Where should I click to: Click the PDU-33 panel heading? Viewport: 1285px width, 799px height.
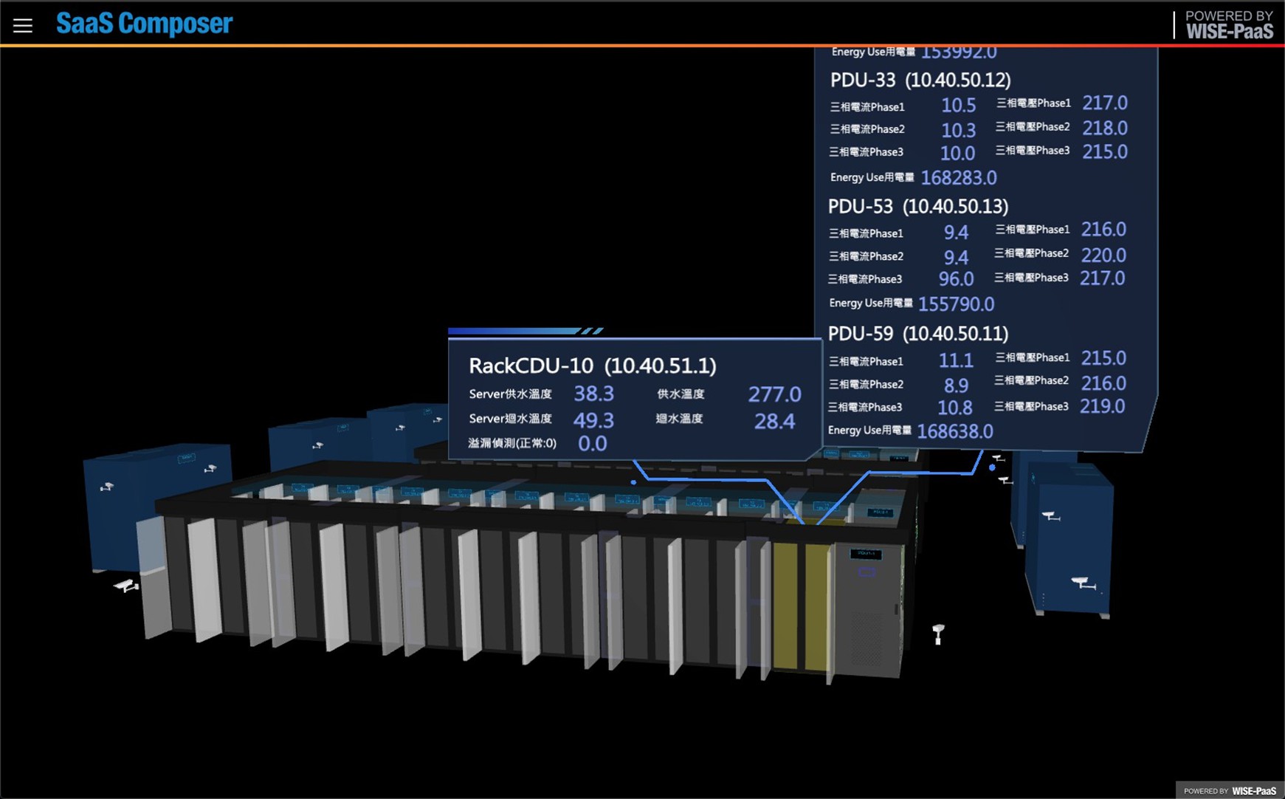coord(920,80)
